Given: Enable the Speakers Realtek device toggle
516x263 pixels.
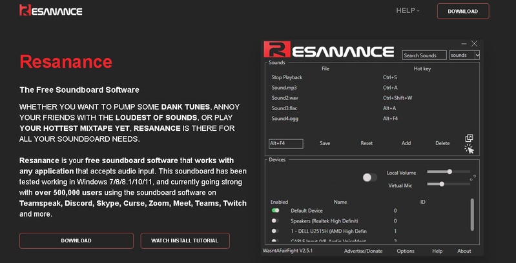Looking at the screenshot, I should point(275,220).
